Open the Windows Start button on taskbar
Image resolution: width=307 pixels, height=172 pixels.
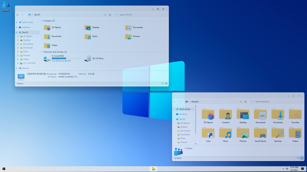4,169
